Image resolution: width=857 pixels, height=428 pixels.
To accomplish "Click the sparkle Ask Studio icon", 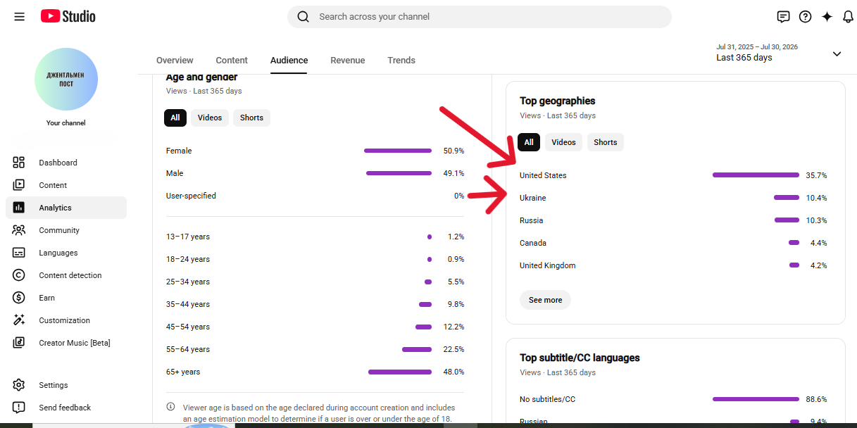I will tap(827, 17).
